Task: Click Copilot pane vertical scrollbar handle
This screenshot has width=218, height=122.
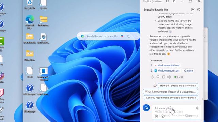Action: click(202, 99)
